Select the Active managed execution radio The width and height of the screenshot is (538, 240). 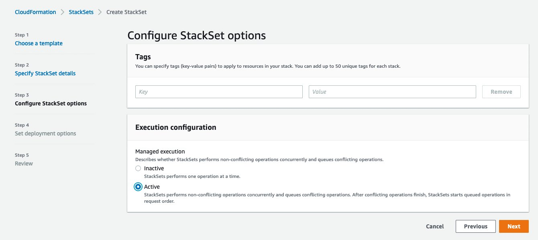[x=138, y=186]
